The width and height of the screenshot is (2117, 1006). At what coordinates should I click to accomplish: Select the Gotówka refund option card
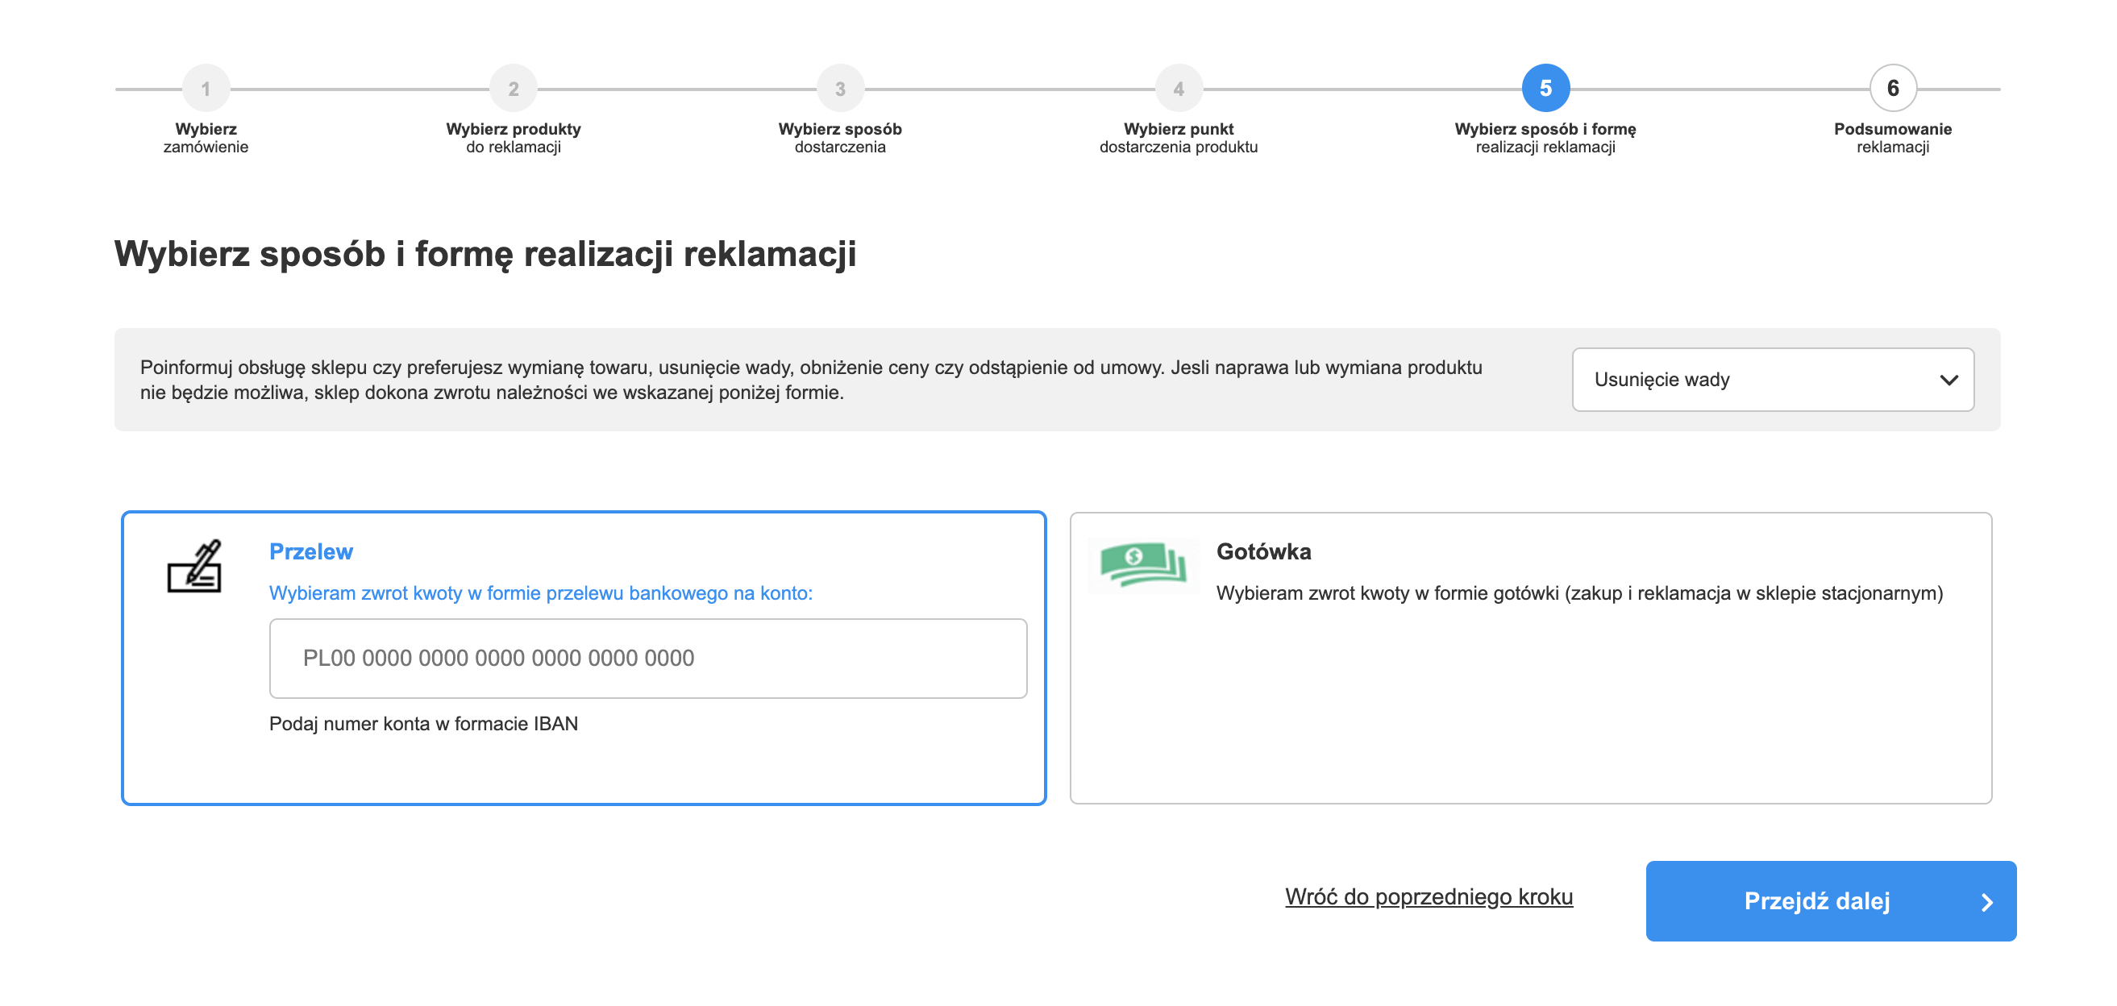click(x=1530, y=658)
